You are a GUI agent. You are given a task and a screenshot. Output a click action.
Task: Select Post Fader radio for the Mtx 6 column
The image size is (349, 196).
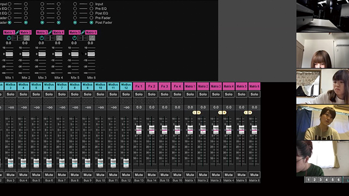91,22
